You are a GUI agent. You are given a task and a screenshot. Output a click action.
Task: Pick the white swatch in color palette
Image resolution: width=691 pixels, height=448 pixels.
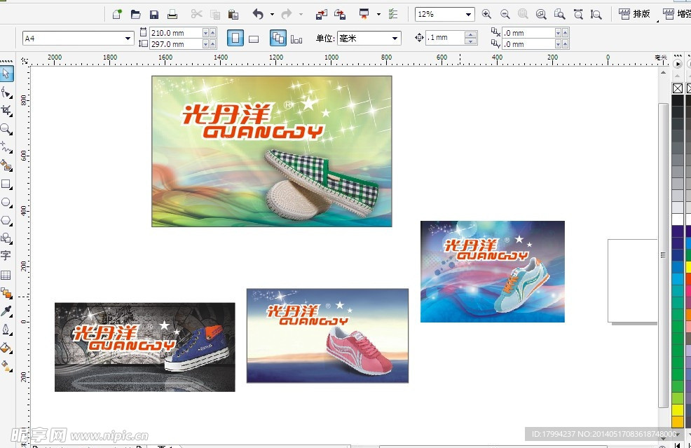[678, 219]
